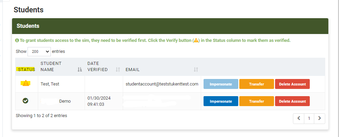The image size is (339, 137).
Task: Go to previous page chevron
Action: (x=299, y=118)
